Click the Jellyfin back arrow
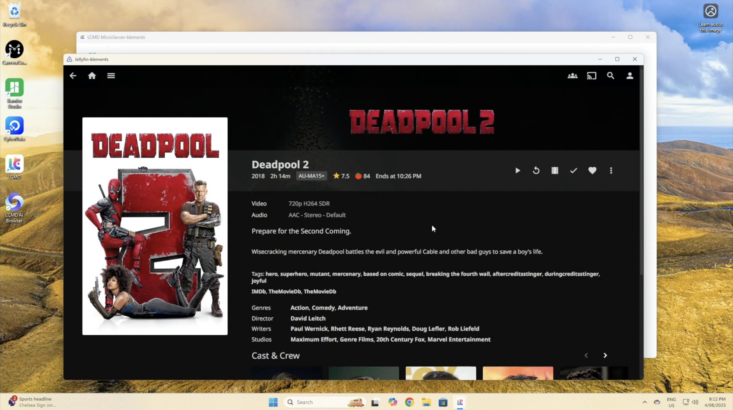 [x=73, y=76]
